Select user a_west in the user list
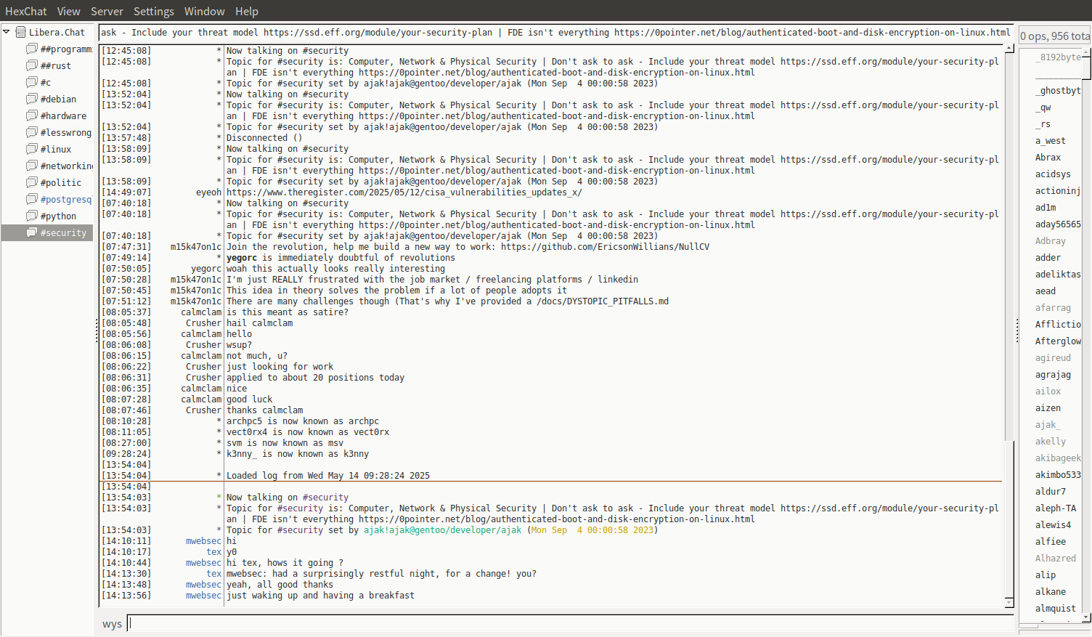The width and height of the screenshot is (1092, 637). click(x=1050, y=141)
